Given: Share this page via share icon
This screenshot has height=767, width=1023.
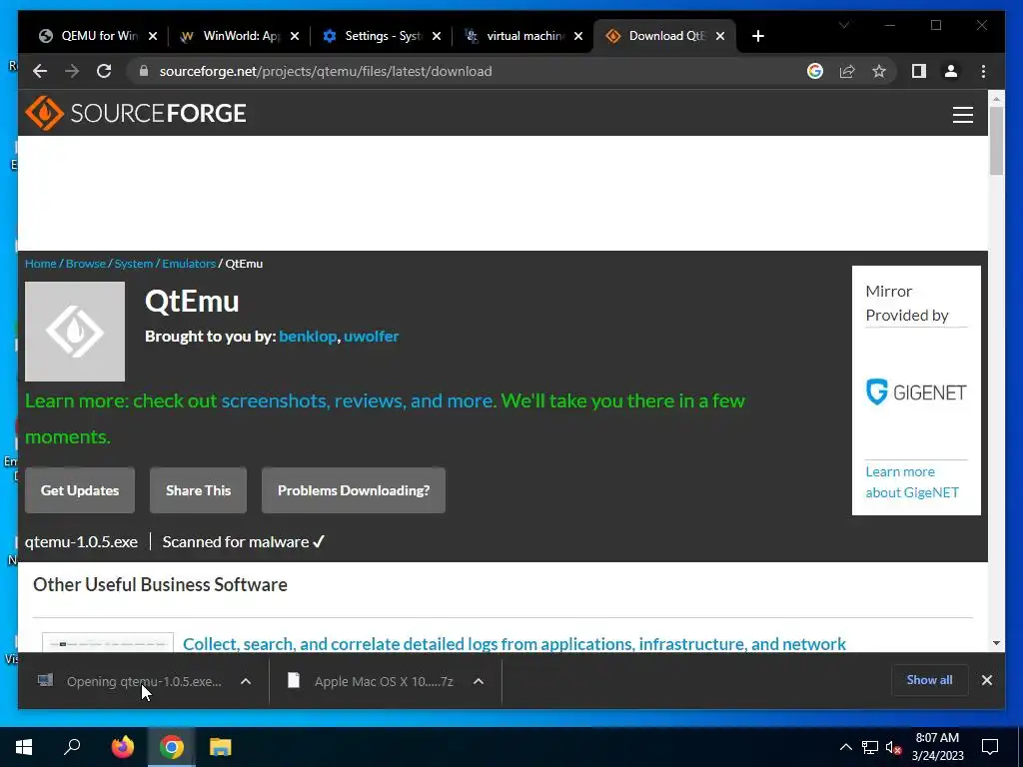Looking at the screenshot, I should point(847,71).
